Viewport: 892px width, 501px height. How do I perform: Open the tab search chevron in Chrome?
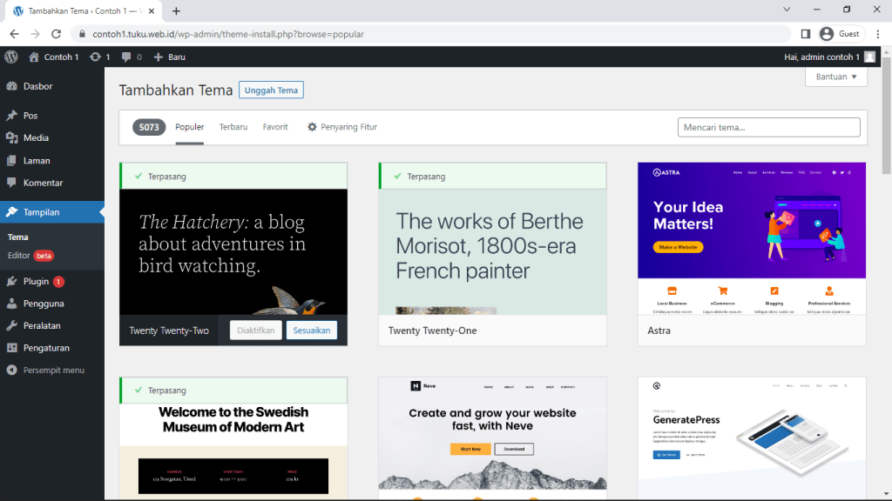tap(787, 10)
